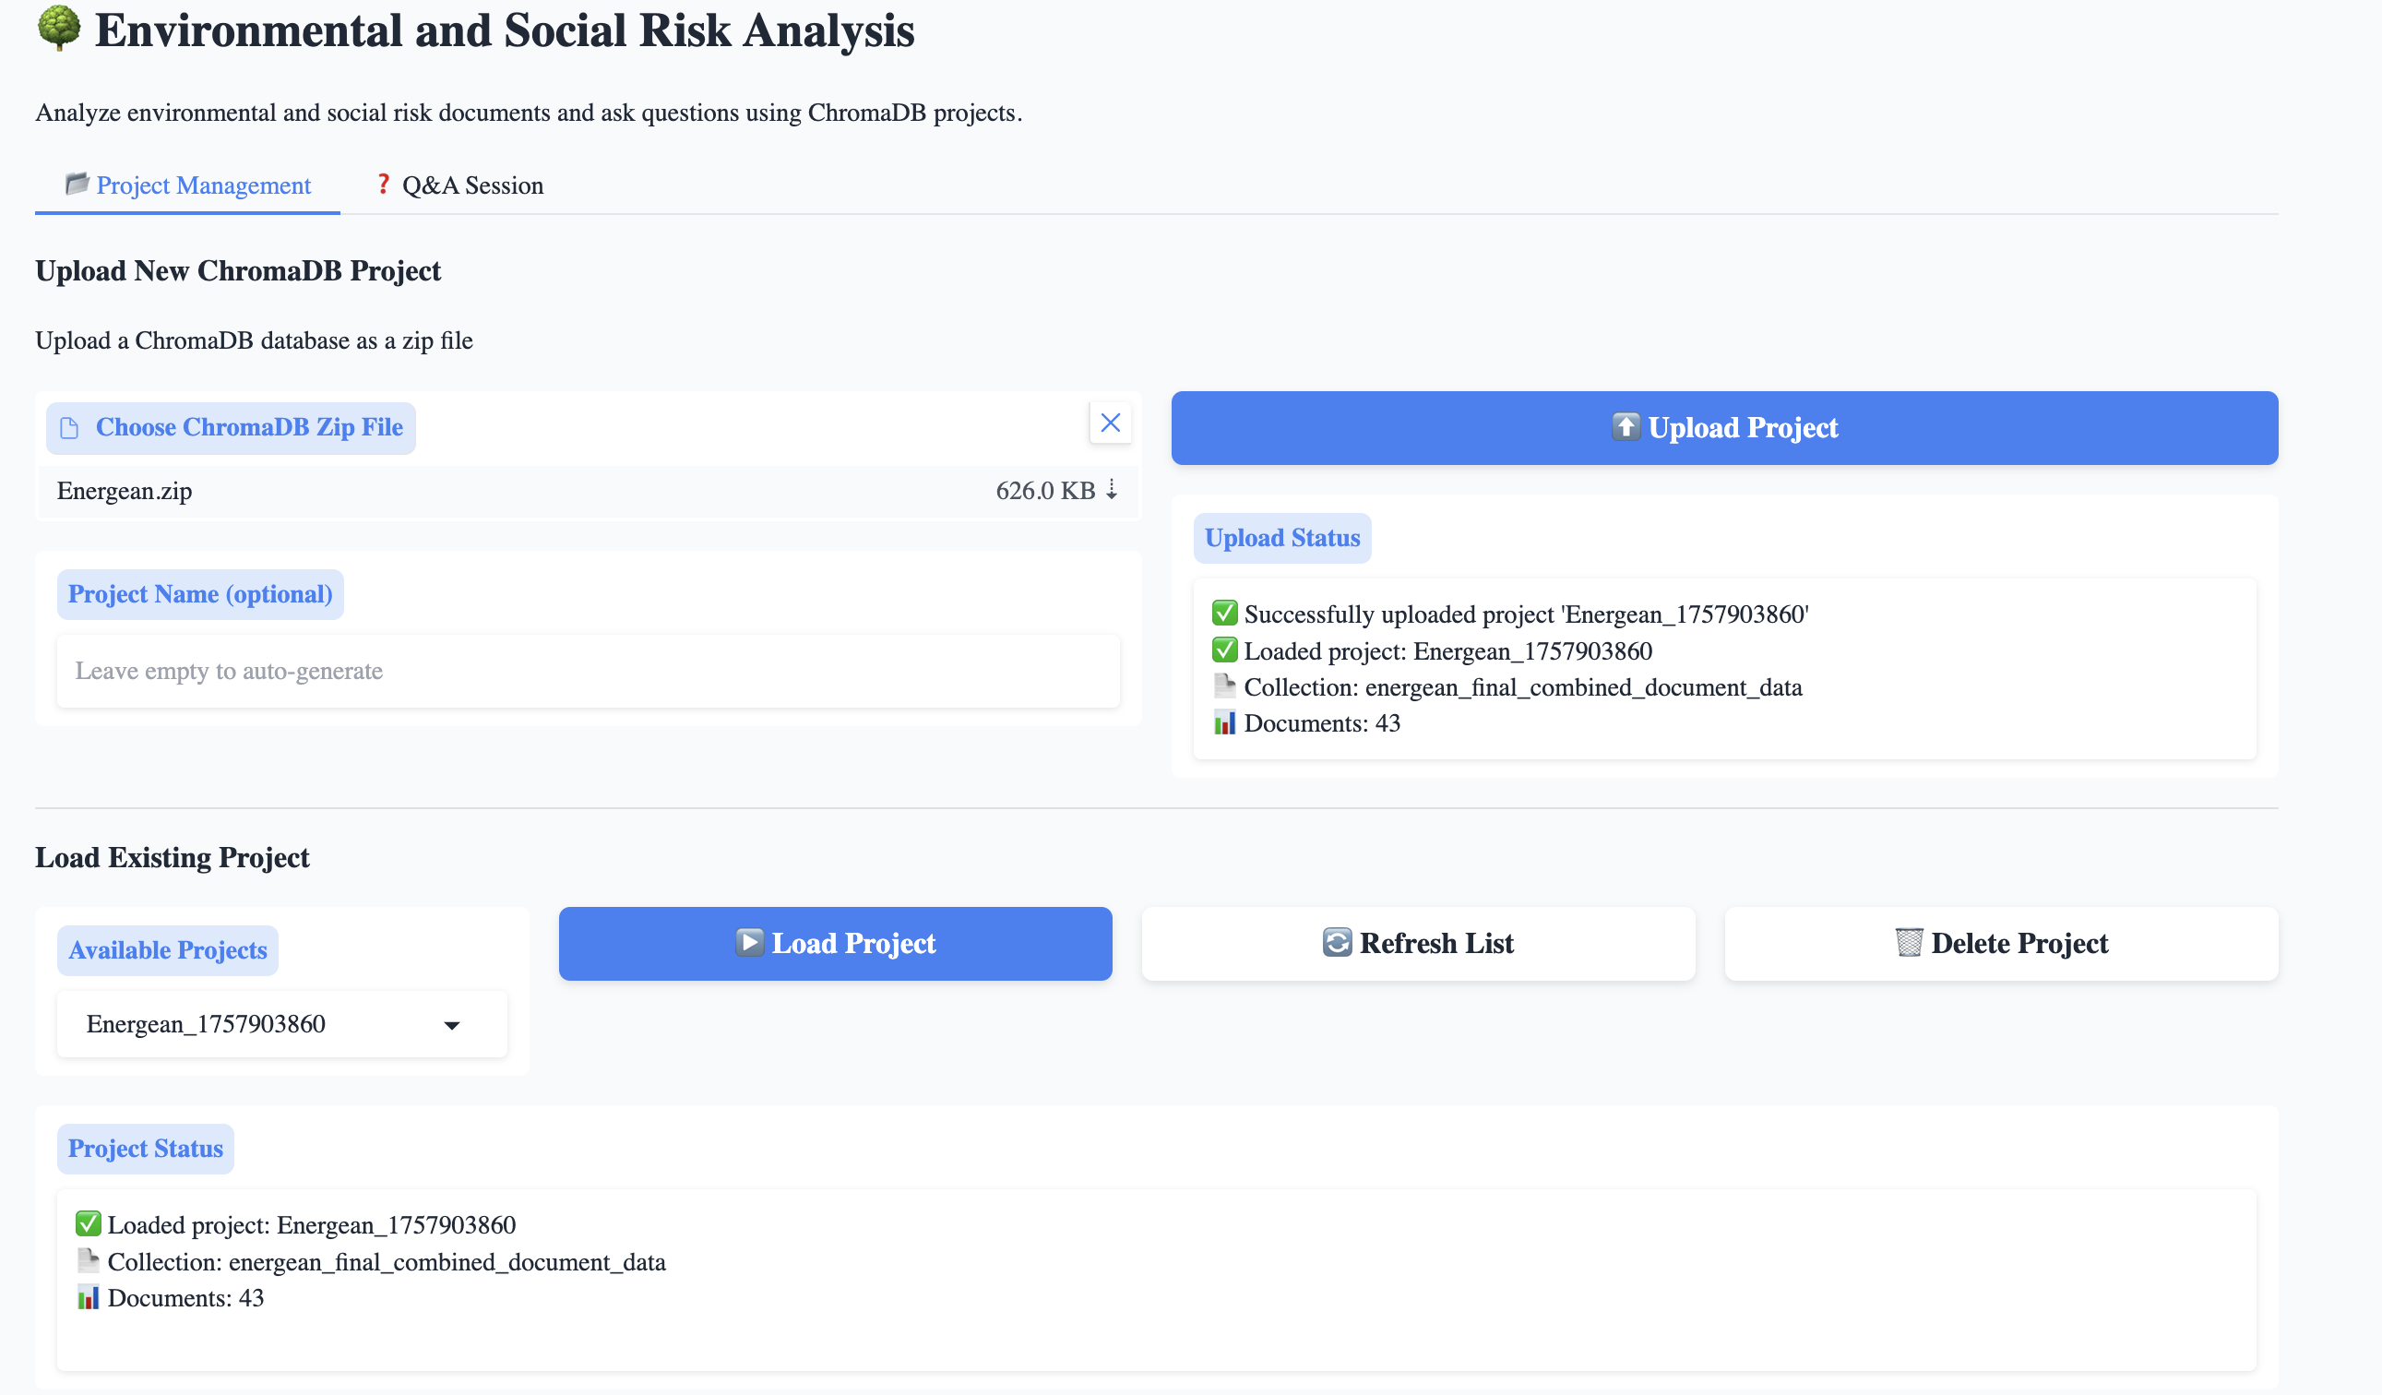
Task: Click the play icon on Load Project
Action: click(748, 942)
